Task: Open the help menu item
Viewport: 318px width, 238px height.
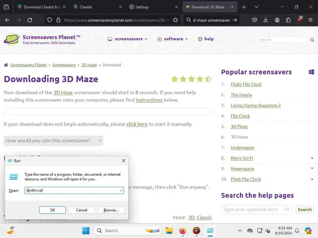Action: click(x=206, y=39)
